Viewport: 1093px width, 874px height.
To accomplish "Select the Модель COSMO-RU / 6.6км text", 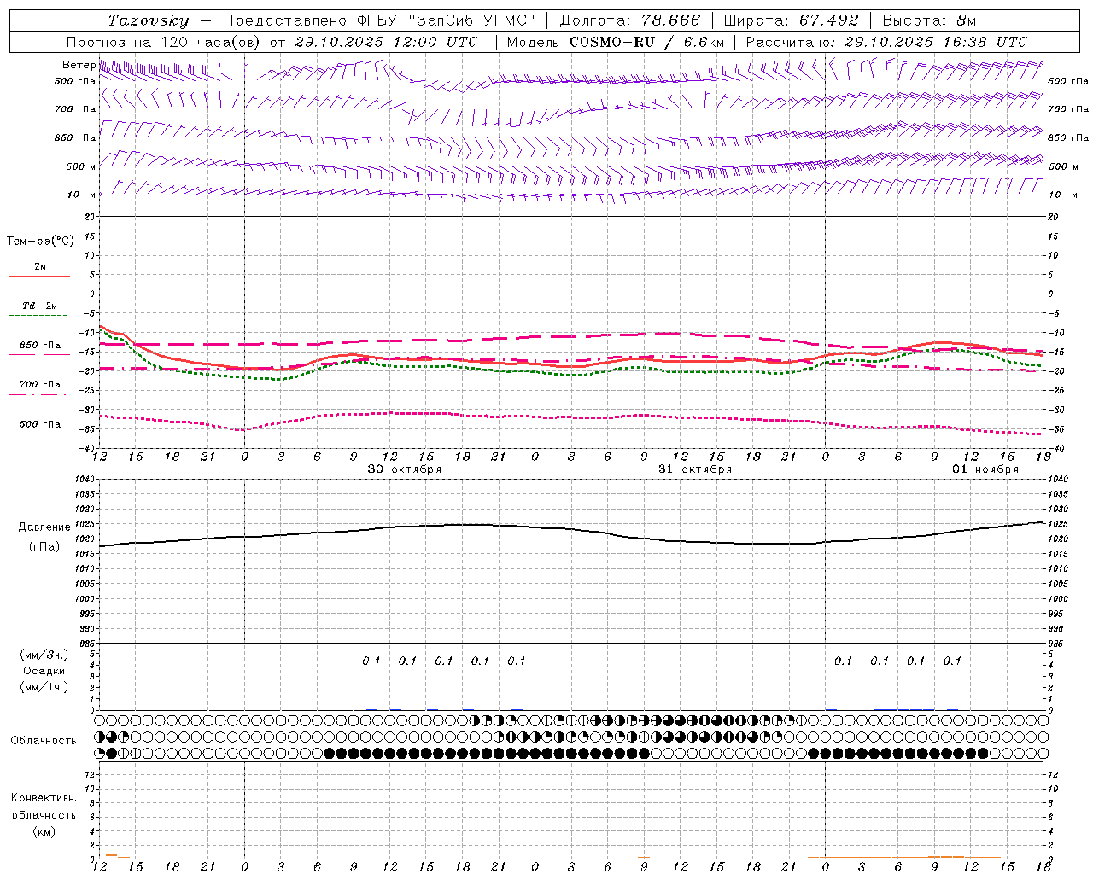I will pos(616,42).
